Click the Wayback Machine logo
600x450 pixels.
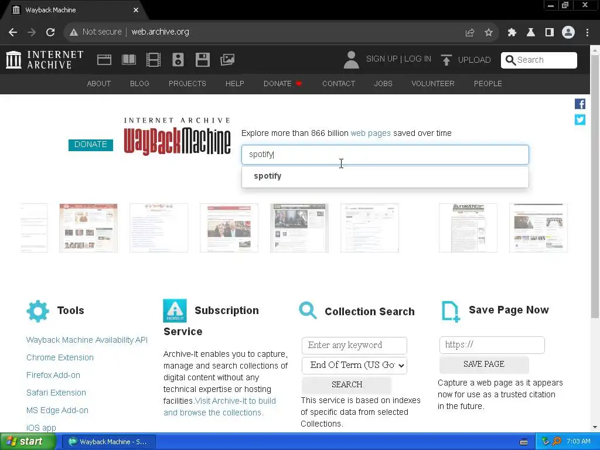(177, 137)
